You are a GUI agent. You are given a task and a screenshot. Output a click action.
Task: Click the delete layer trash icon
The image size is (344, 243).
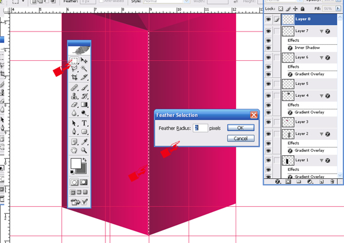[x=333, y=182]
